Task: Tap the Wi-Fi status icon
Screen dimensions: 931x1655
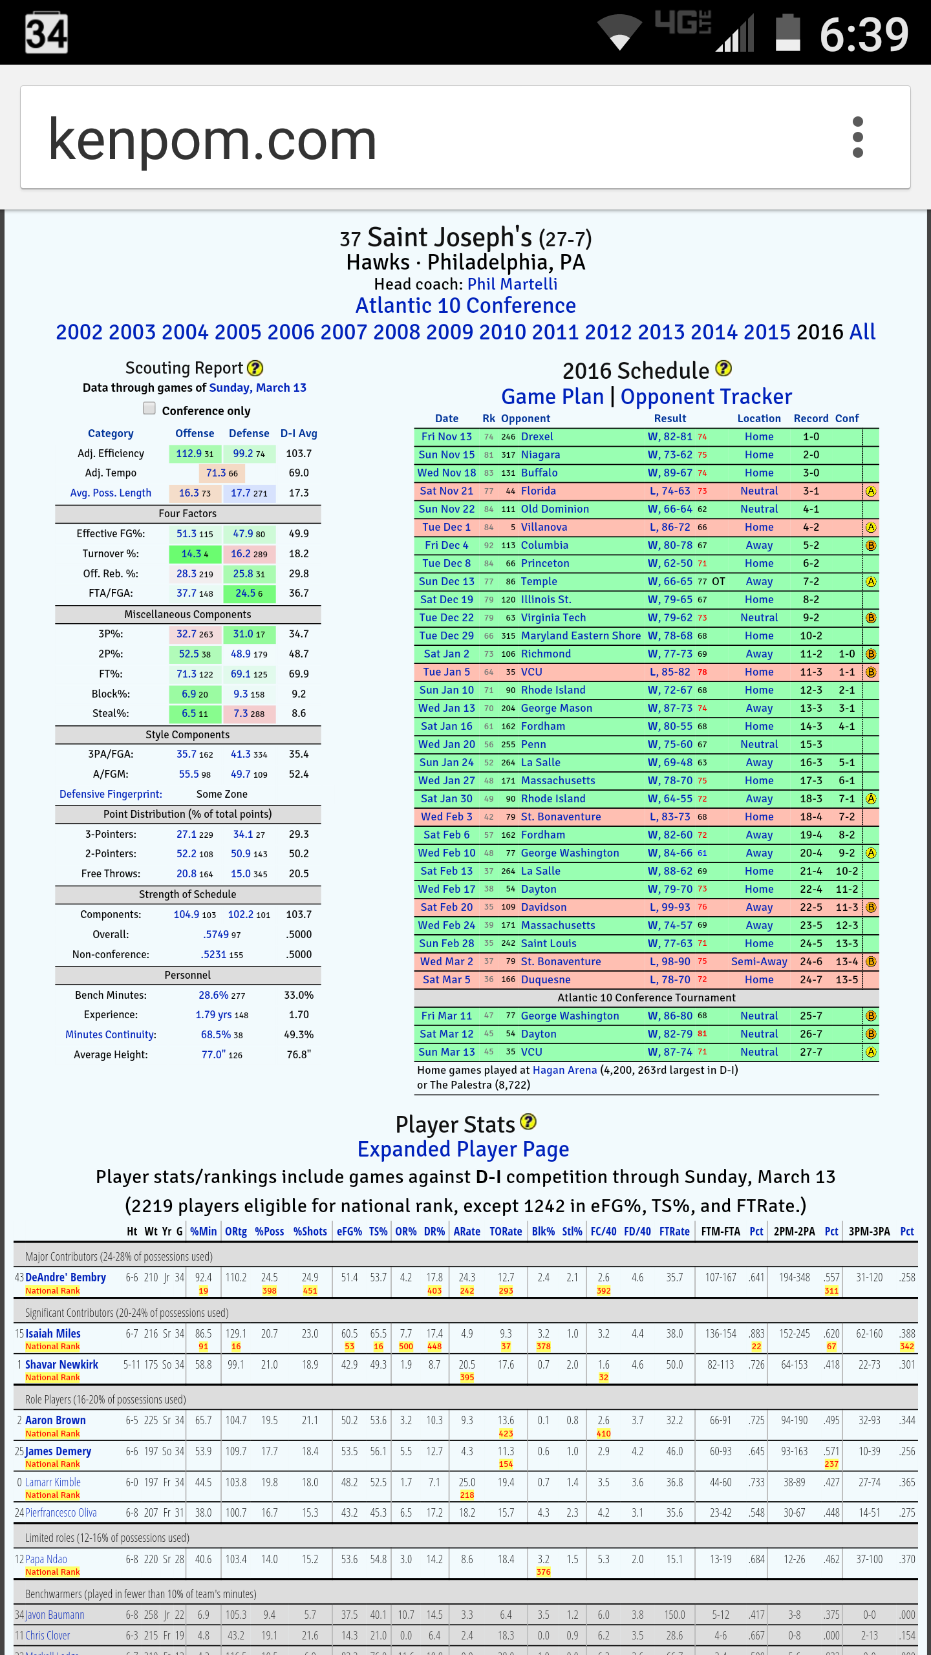Action: tap(619, 32)
